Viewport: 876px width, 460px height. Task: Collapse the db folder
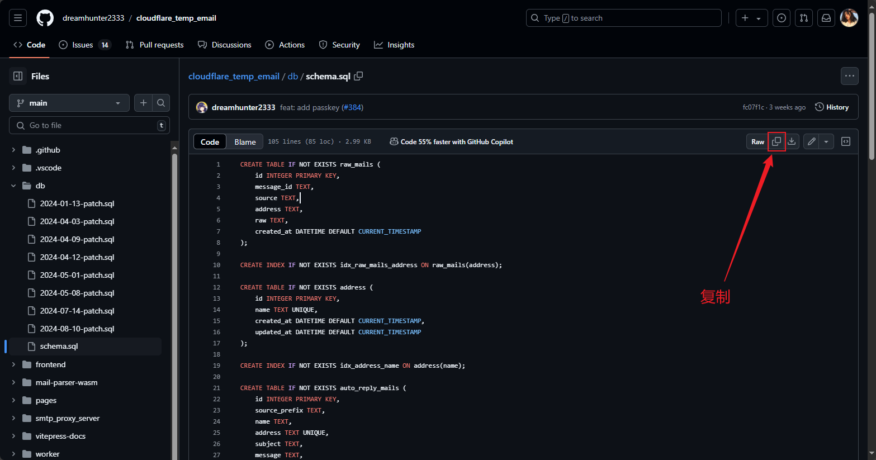[13, 186]
